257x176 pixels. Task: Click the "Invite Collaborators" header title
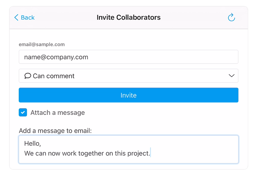(128, 17)
